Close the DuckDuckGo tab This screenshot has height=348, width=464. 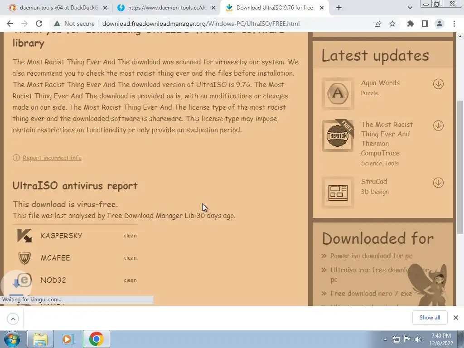pos(105,8)
